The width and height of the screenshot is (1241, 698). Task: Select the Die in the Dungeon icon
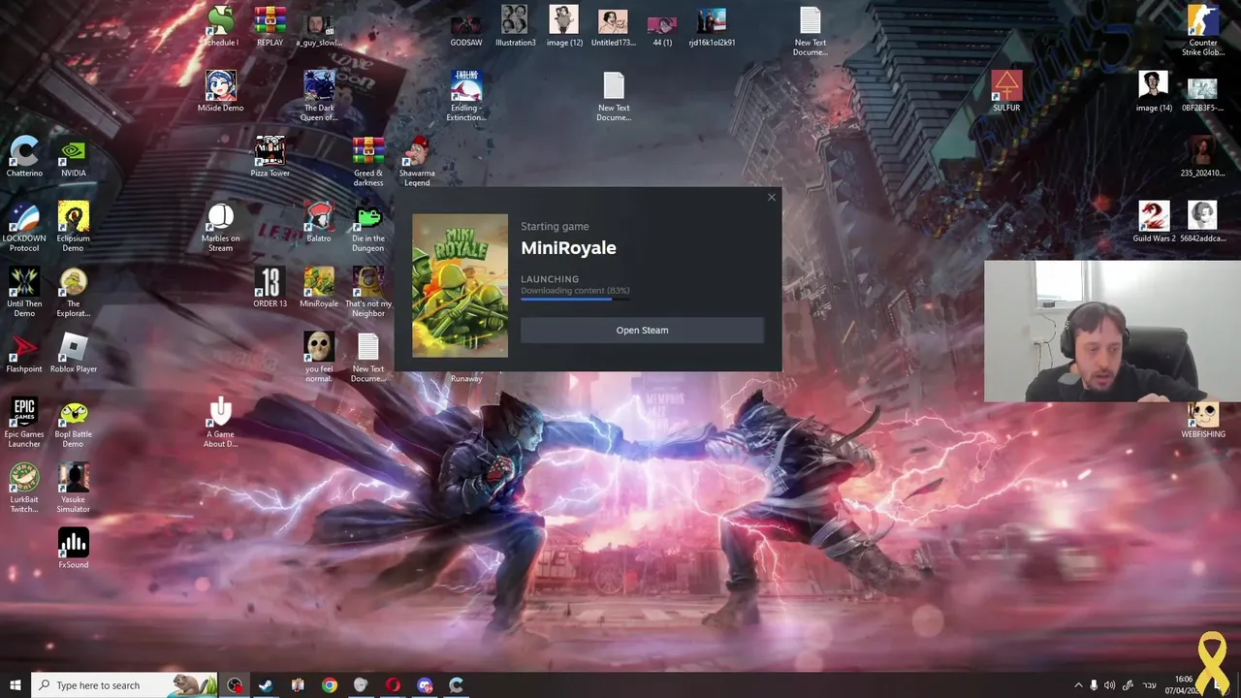[x=367, y=226]
